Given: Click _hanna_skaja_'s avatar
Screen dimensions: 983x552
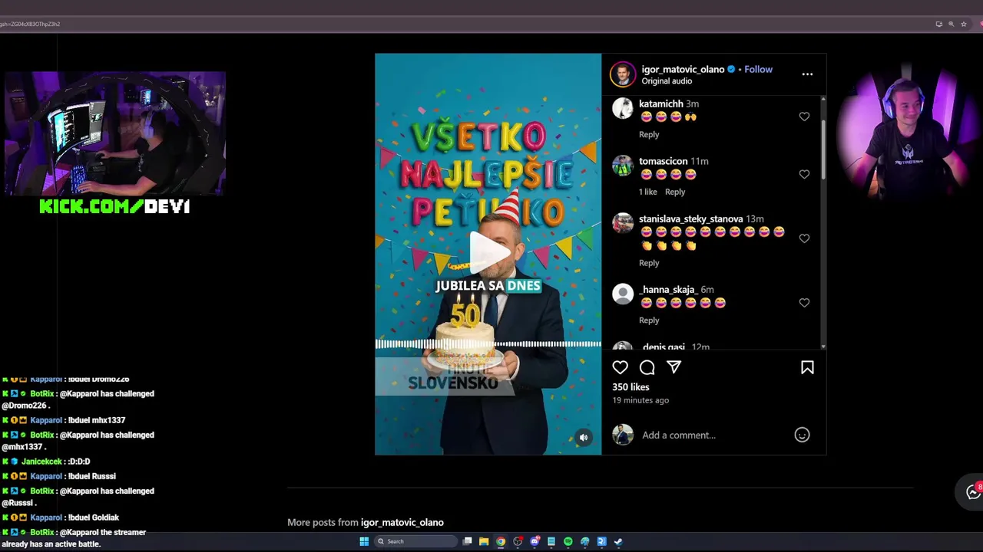Looking at the screenshot, I should [x=623, y=294].
